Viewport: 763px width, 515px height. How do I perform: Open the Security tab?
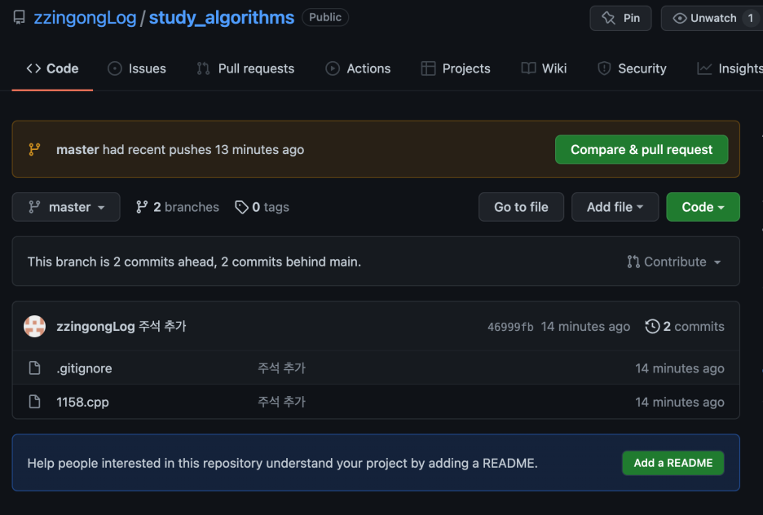[632, 68]
